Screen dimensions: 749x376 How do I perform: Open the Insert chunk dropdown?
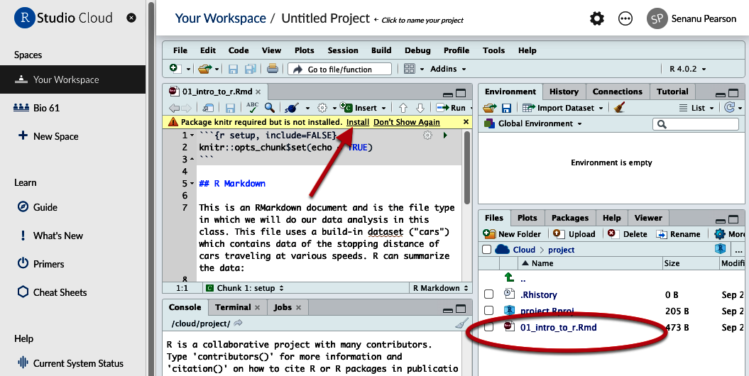(x=363, y=108)
